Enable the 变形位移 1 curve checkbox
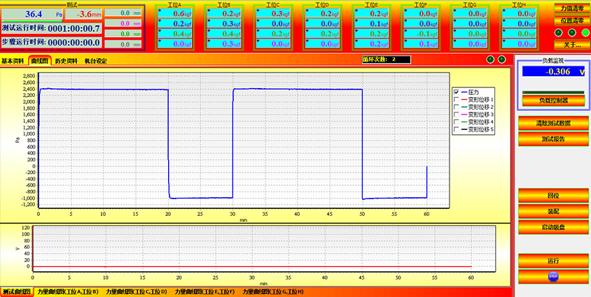Screen dimensions: 591x297 point(457,99)
